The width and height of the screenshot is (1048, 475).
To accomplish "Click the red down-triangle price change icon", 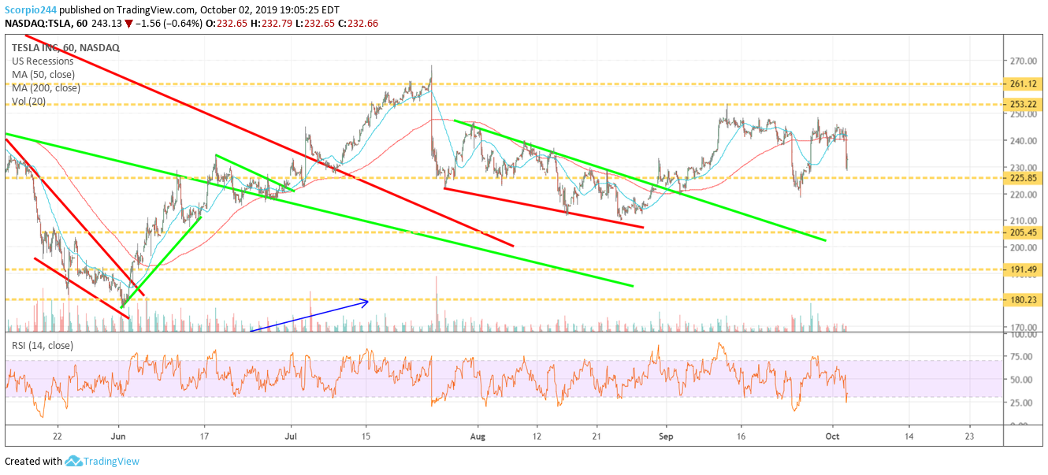I will [129, 24].
